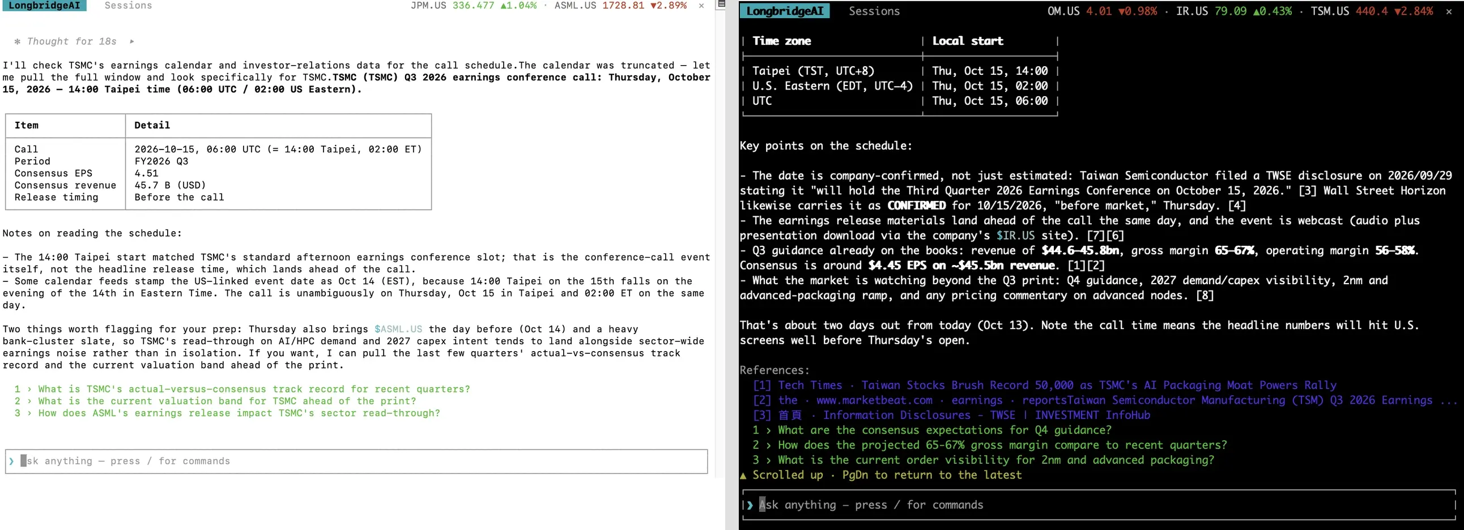Choose suggestion about TSMC actual-versus-consensus track record
Viewport: 1464px width, 530px height.
pyautogui.click(x=242, y=389)
